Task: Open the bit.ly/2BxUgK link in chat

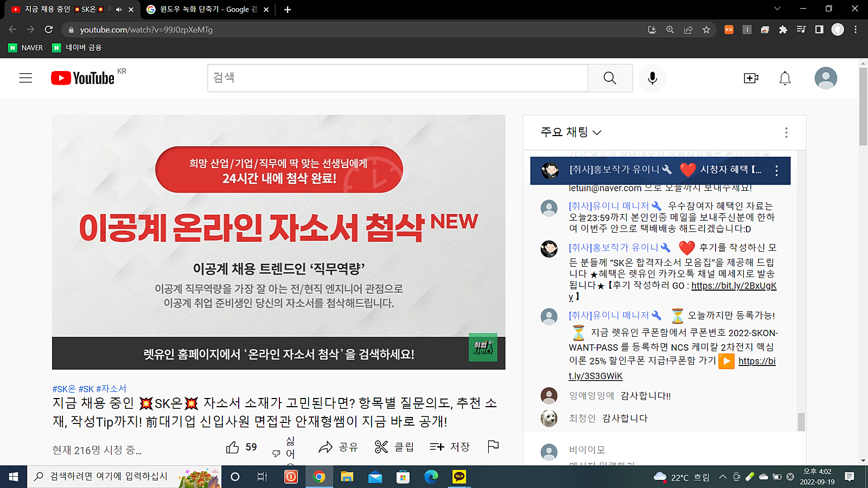Action: [733, 286]
